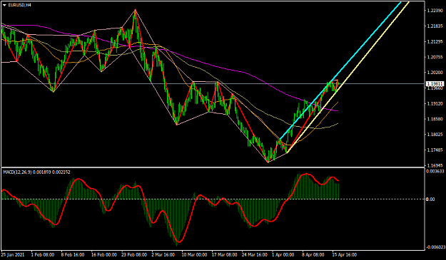The height and width of the screenshot is (260, 446).
Task: Click the 1.22390 price axis label
Action: [x=435, y=11]
